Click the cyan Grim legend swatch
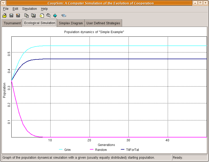Image resolution: width=209 pixels, height=162 pixels. click(61, 150)
